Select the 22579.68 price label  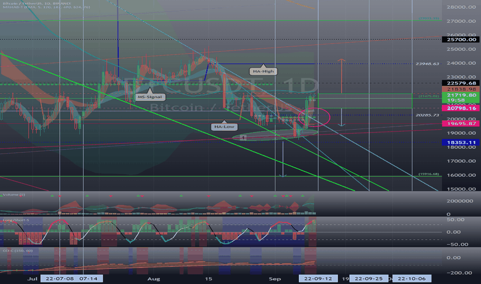coord(461,83)
